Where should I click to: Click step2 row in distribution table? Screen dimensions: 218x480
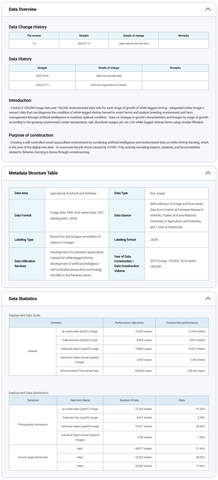[x=80, y=457]
